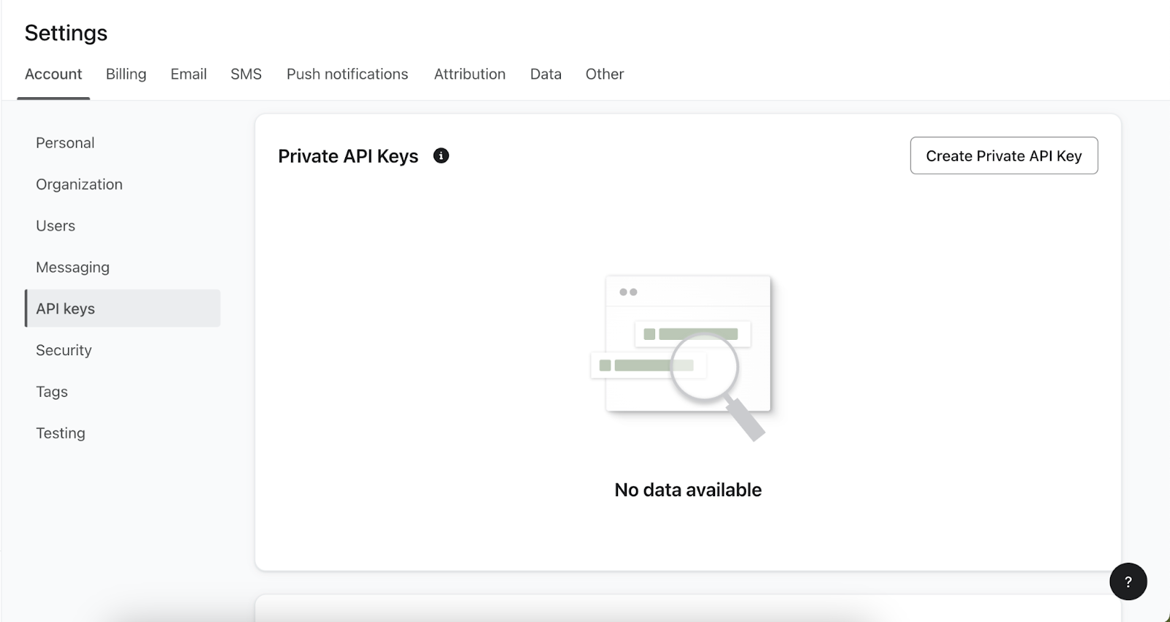Go to Organization settings in sidebar

coord(79,185)
